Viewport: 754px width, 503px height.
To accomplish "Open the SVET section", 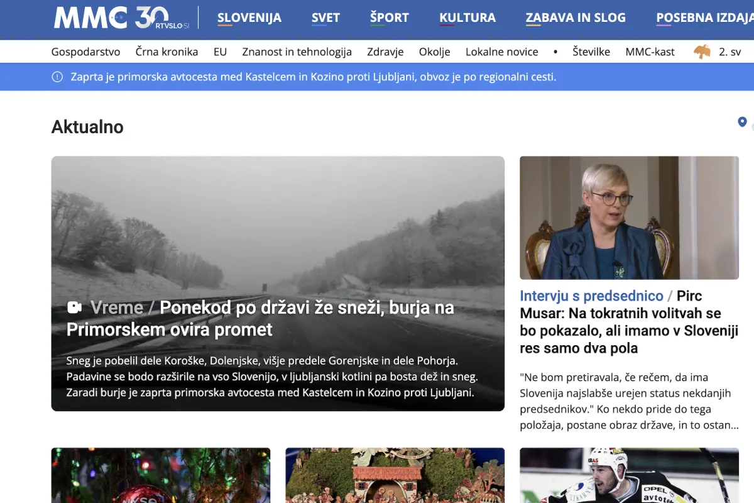I will 325,18.
